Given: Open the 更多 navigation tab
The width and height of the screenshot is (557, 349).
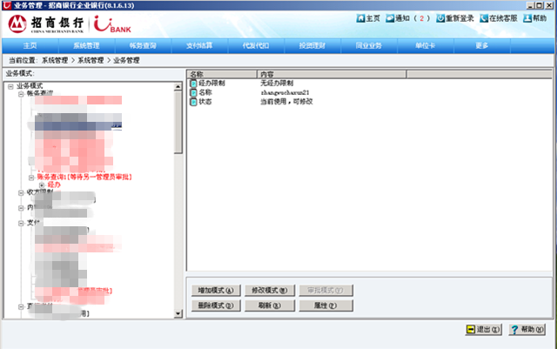Looking at the screenshot, I should pyautogui.click(x=482, y=46).
